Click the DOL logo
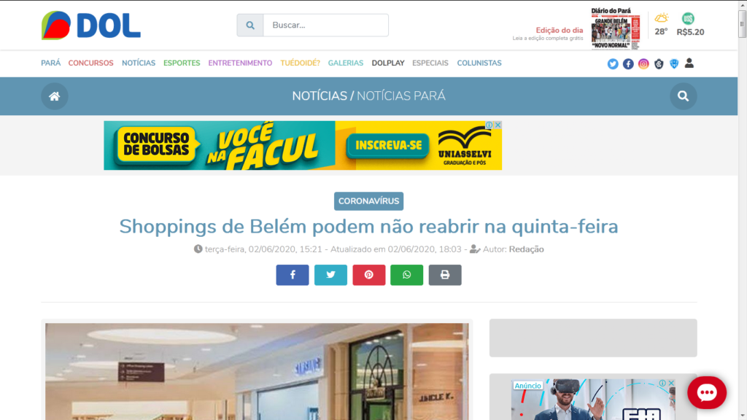The image size is (747, 420). tap(91, 26)
